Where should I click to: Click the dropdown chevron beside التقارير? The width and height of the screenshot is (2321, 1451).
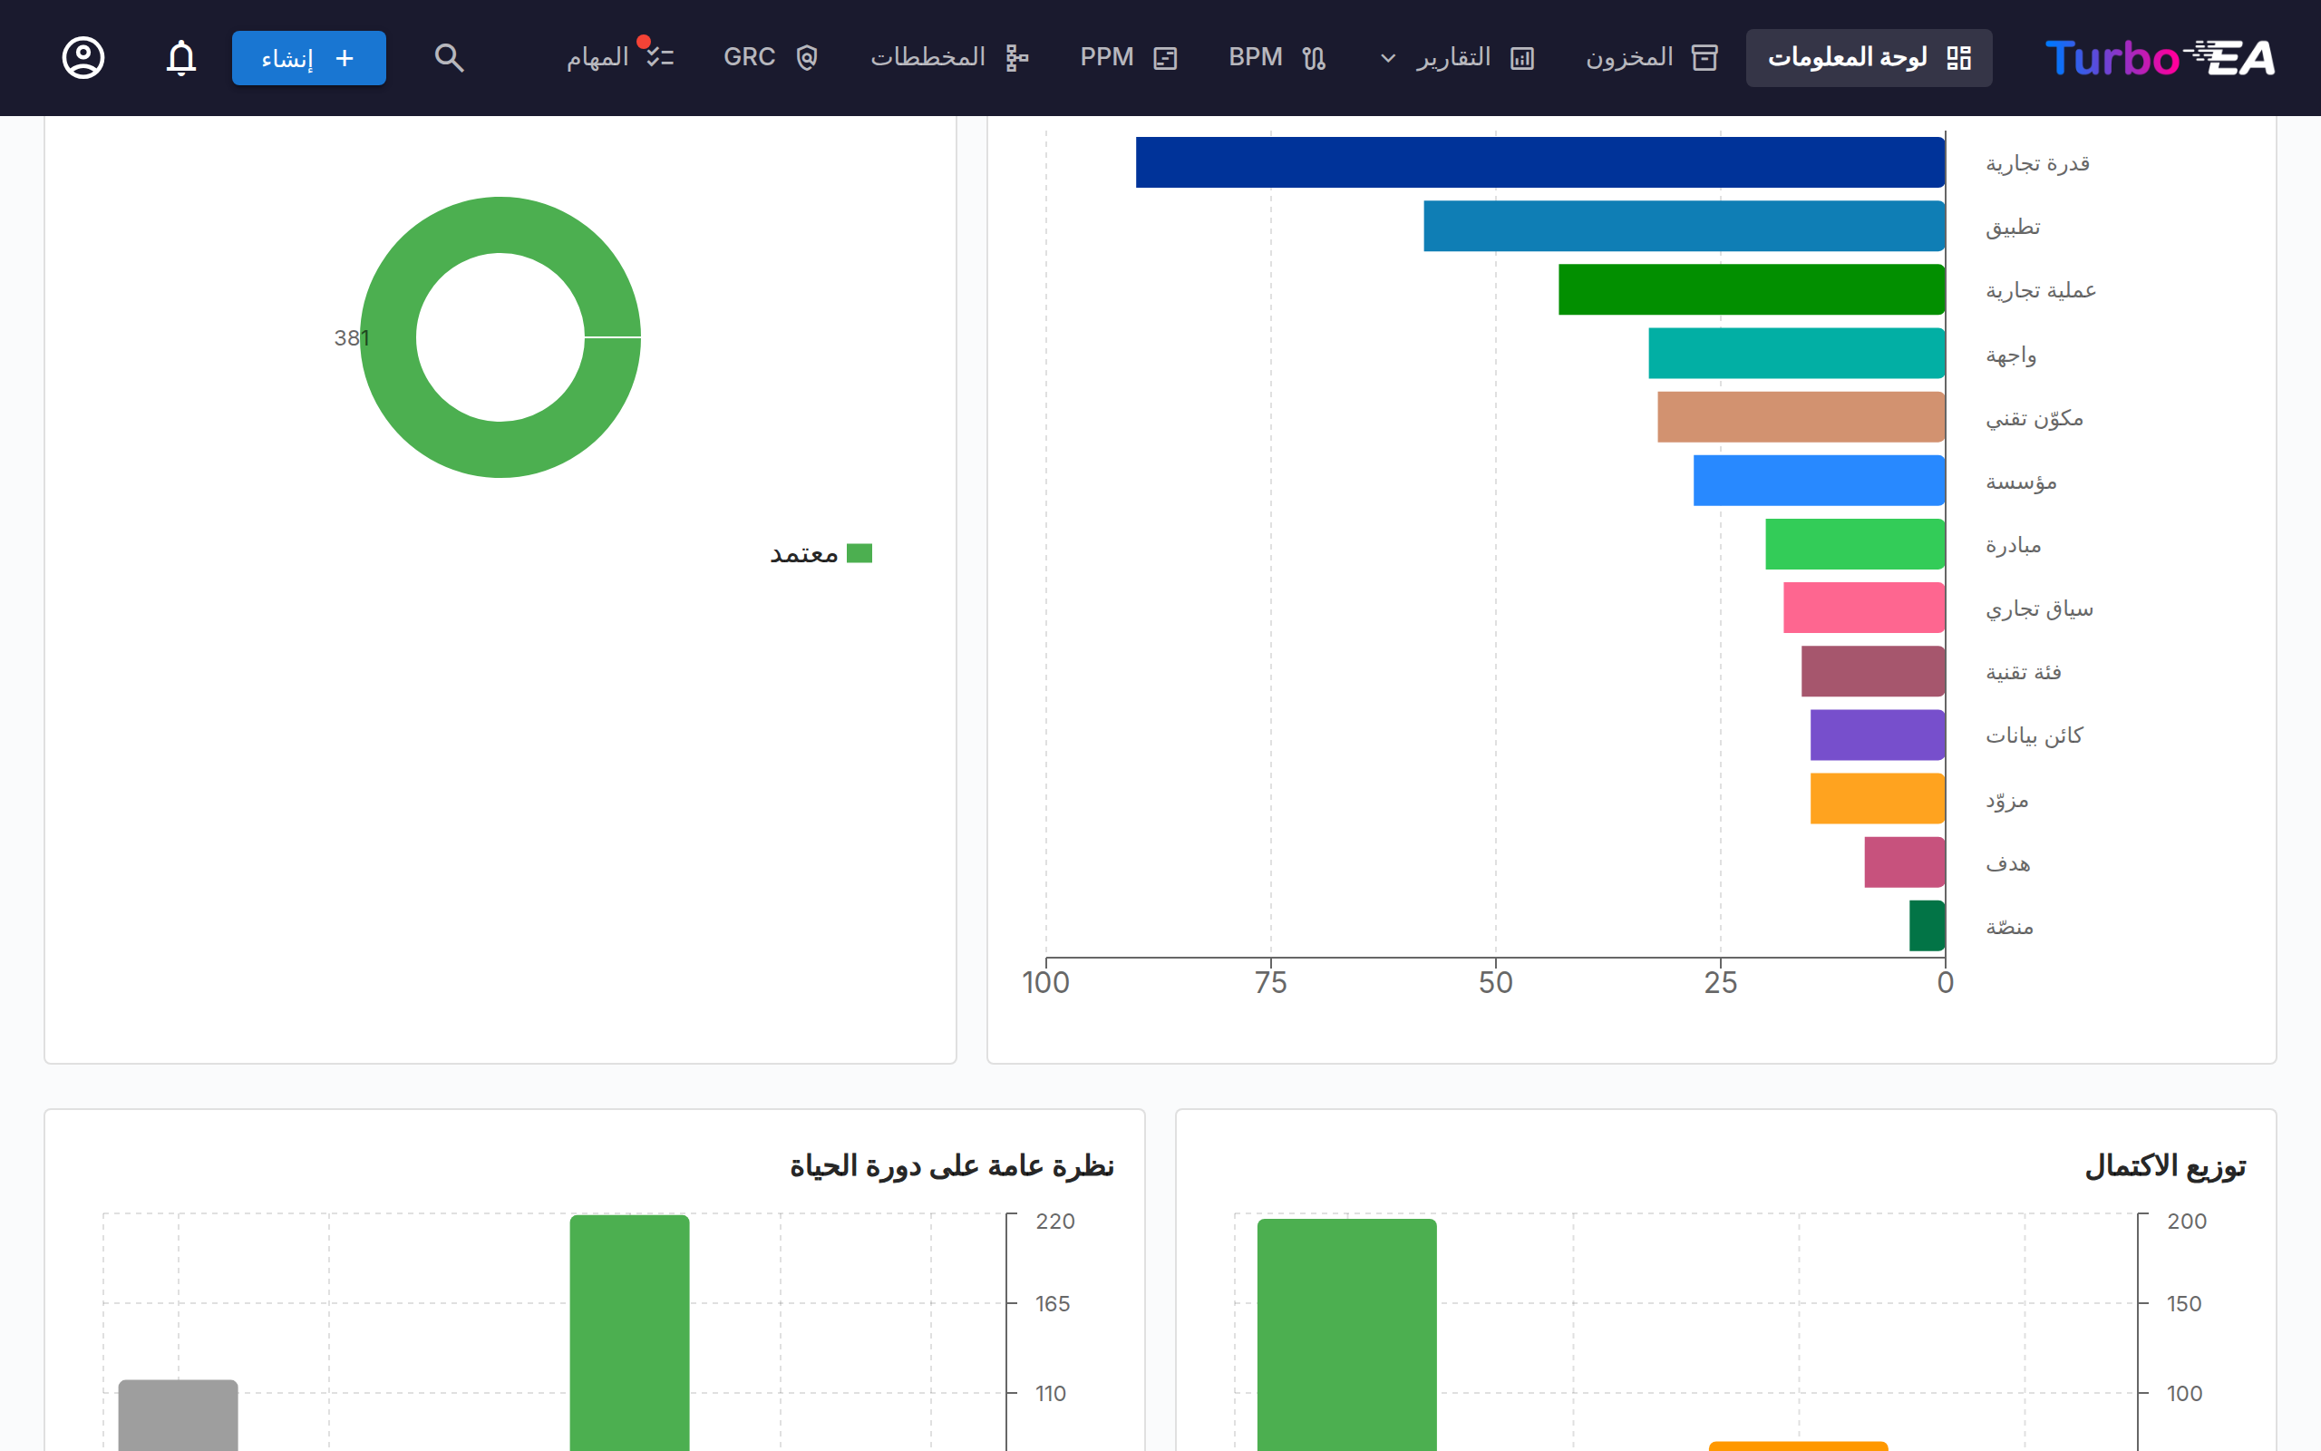tap(1388, 59)
